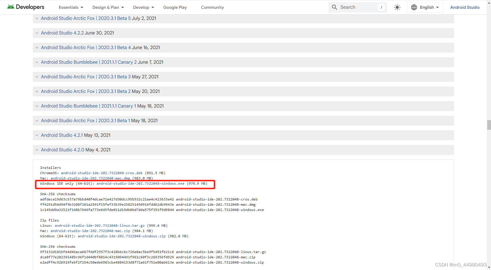Click the Design & Plan dropdown arrow

(123, 8)
